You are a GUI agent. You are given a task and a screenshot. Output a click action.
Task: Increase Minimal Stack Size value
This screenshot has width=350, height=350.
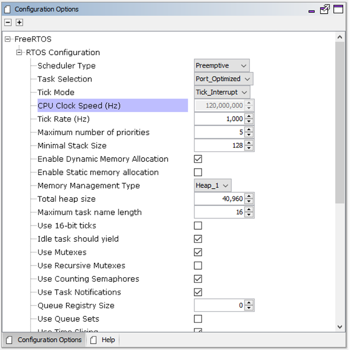[x=248, y=143]
